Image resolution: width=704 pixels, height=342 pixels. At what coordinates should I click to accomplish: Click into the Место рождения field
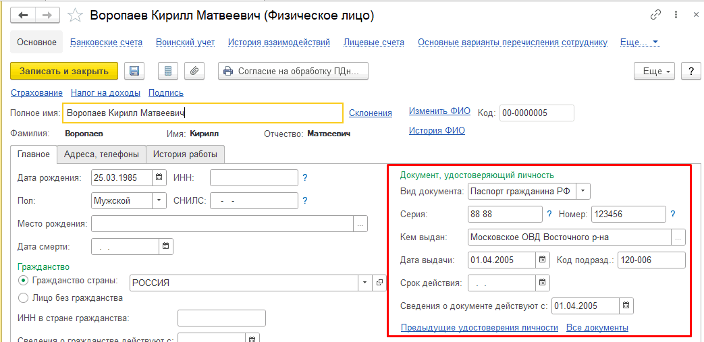222,224
